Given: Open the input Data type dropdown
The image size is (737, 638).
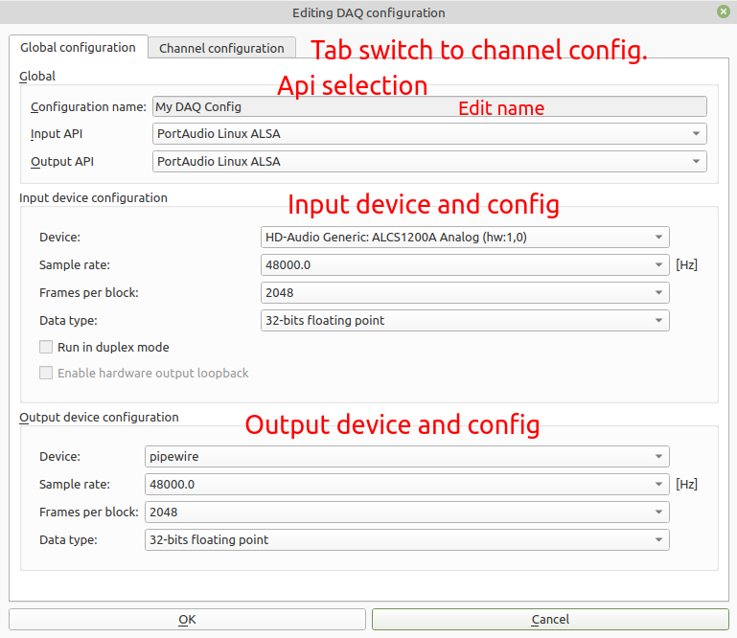Looking at the screenshot, I should click(465, 320).
